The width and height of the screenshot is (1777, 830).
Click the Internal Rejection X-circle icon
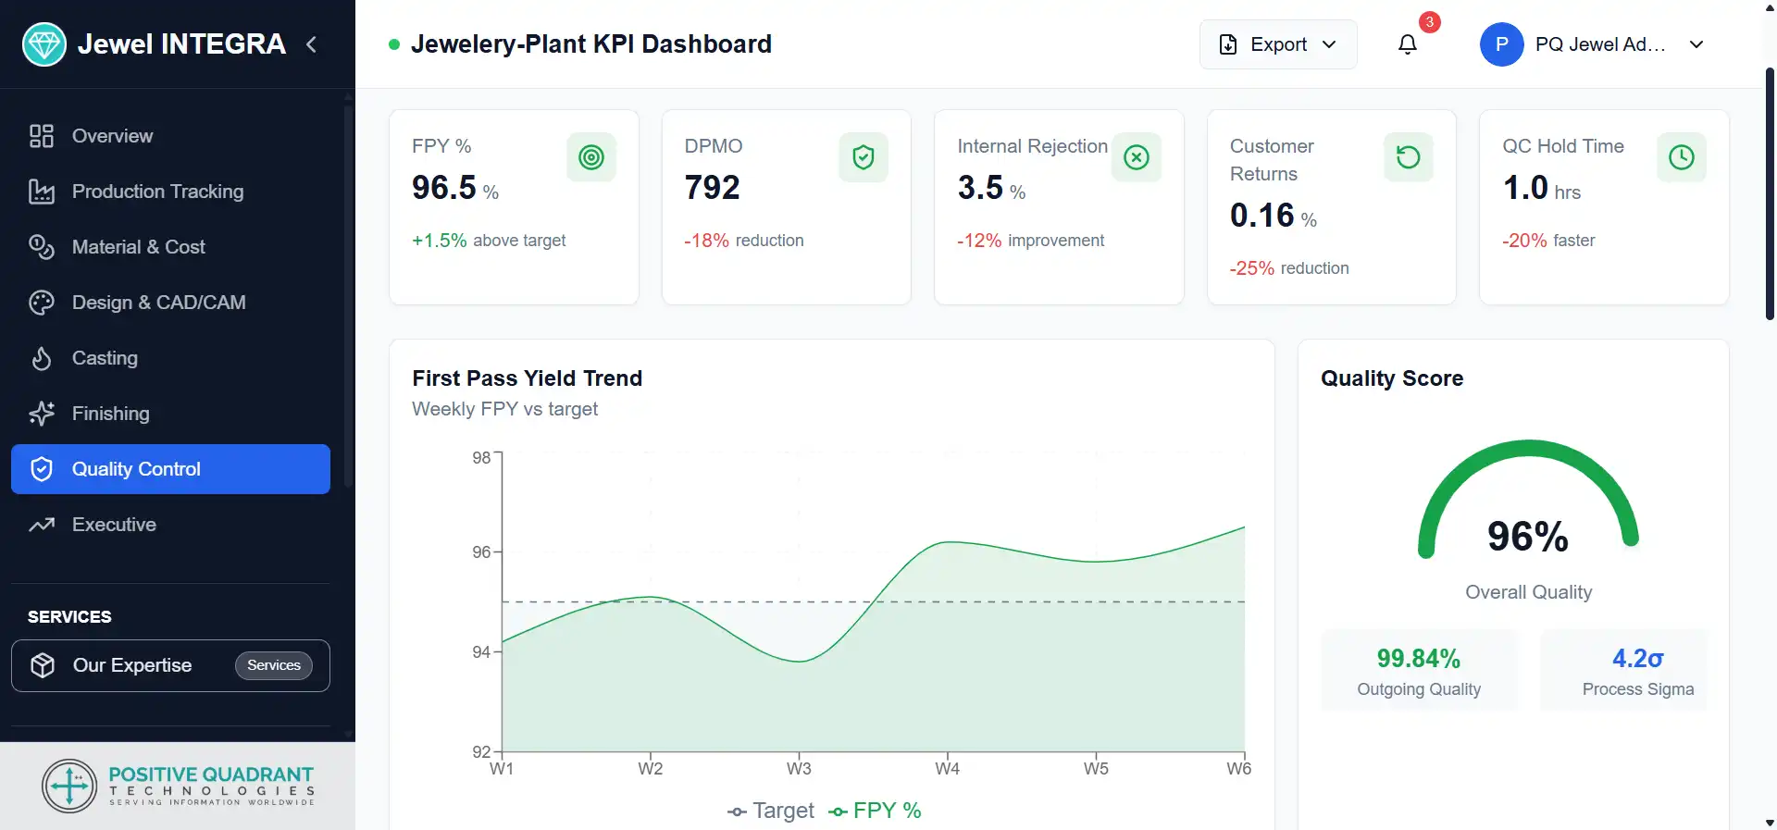(1136, 157)
